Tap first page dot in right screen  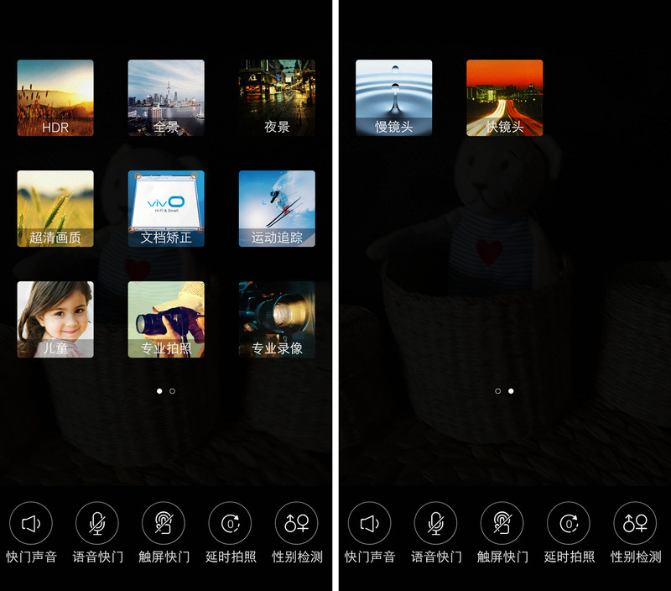coord(497,391)
